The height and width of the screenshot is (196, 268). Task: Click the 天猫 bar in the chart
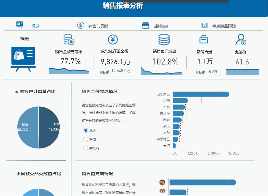tap(174, 146)
